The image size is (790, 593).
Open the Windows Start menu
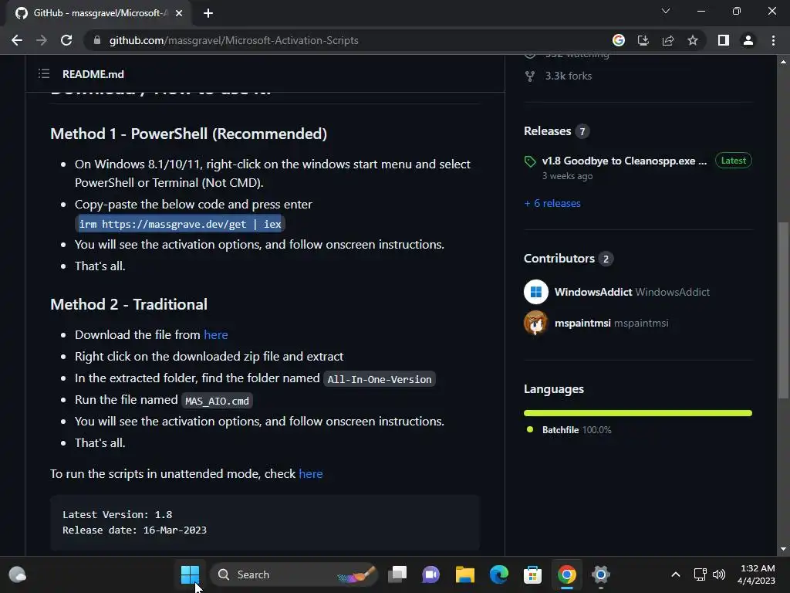[x=190, y=574]
